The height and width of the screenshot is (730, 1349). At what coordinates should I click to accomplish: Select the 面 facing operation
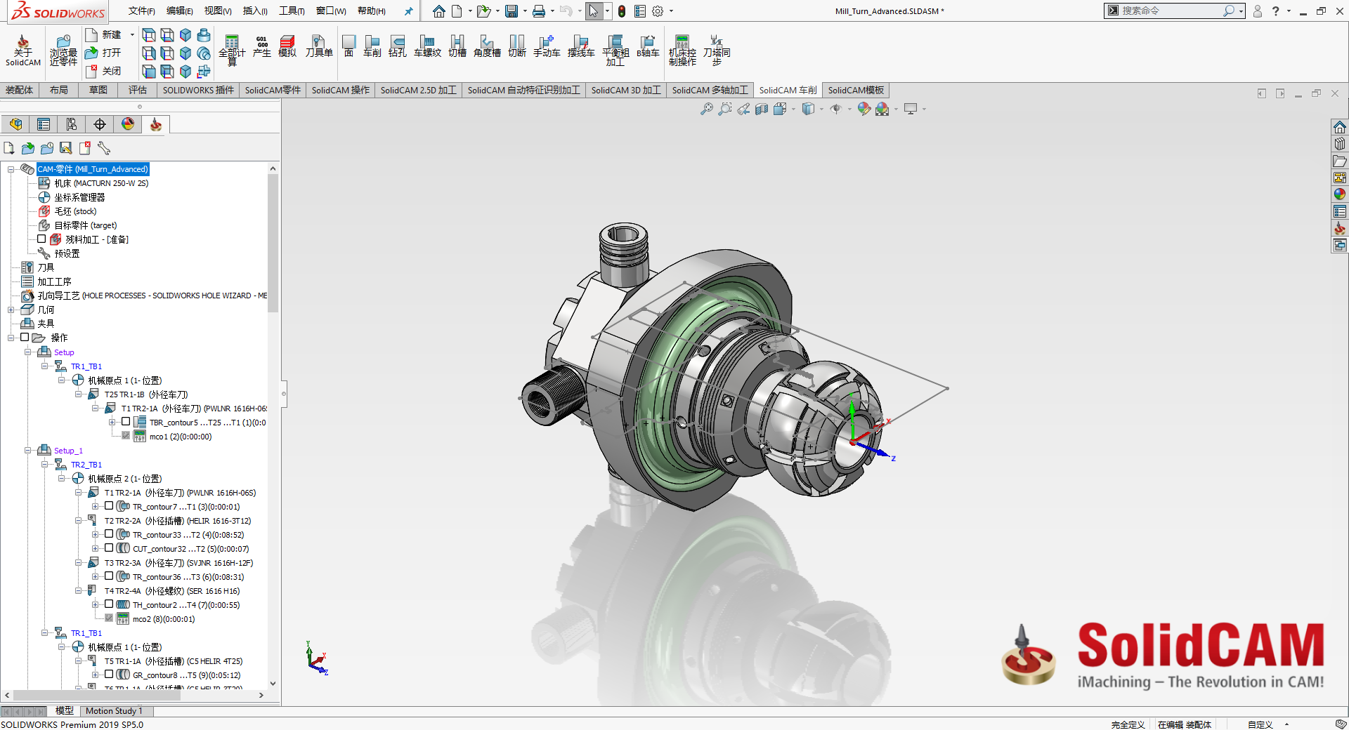pos(349,47)
